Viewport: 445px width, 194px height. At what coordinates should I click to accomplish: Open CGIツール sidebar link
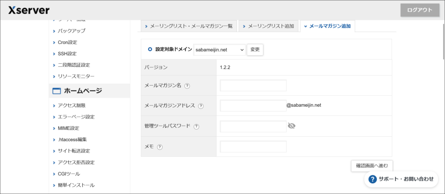tap(69, 174)
